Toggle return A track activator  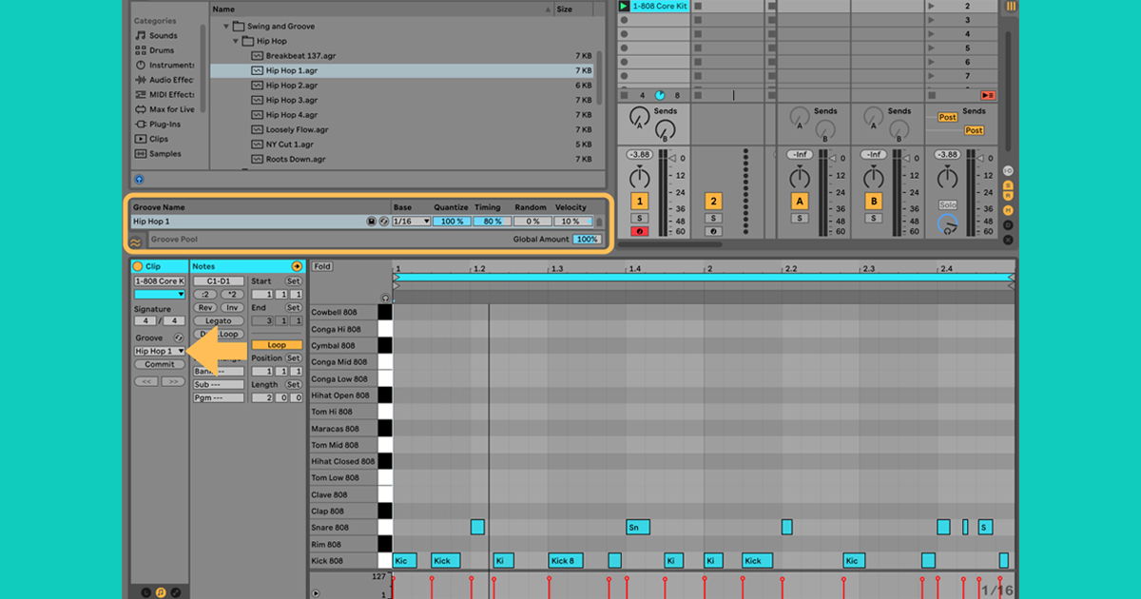point(800,202)
